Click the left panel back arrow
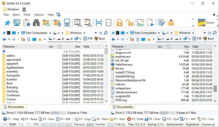 4,39
